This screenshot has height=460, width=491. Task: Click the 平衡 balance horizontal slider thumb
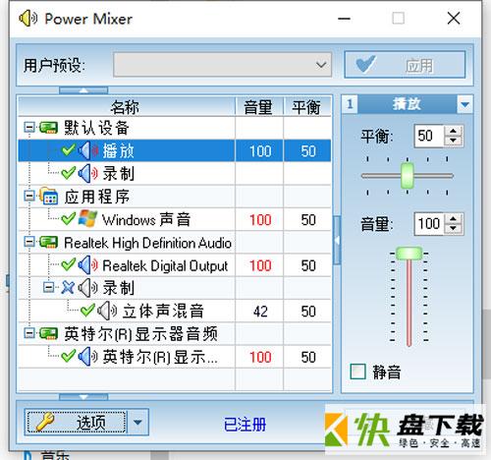click(x=408, y=176)
